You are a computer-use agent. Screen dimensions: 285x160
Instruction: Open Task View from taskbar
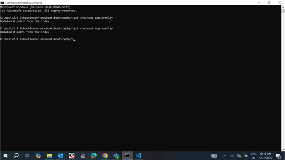pyautogui.click(x=27, y=156)
